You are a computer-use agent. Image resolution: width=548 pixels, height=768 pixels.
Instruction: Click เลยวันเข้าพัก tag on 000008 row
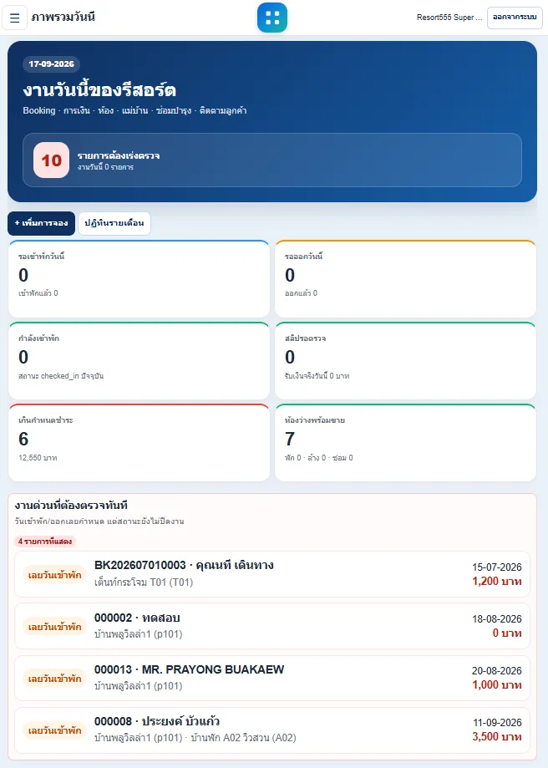(x=55, y=730)
